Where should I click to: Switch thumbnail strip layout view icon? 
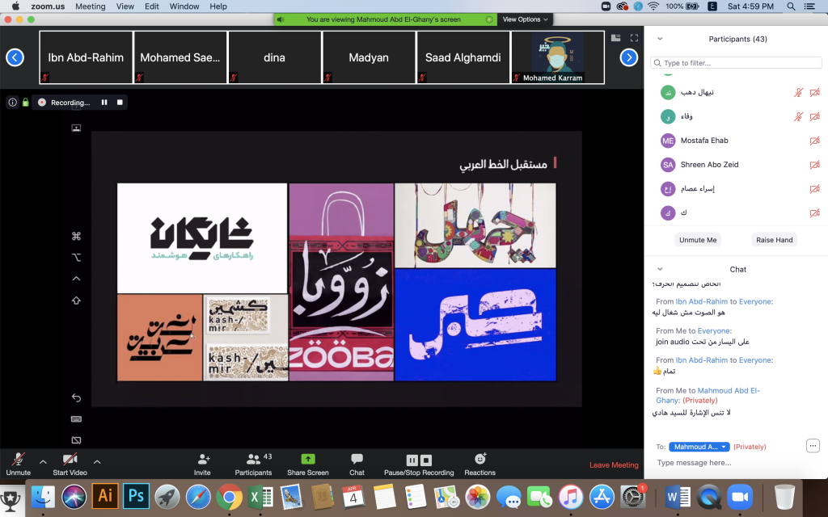(x=615, y=38)
